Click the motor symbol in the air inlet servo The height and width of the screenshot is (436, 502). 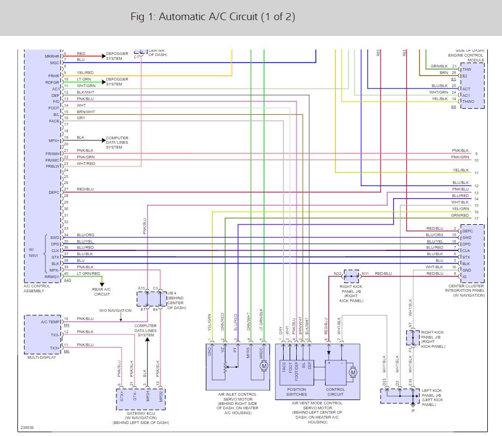click(x=264, y=366)
